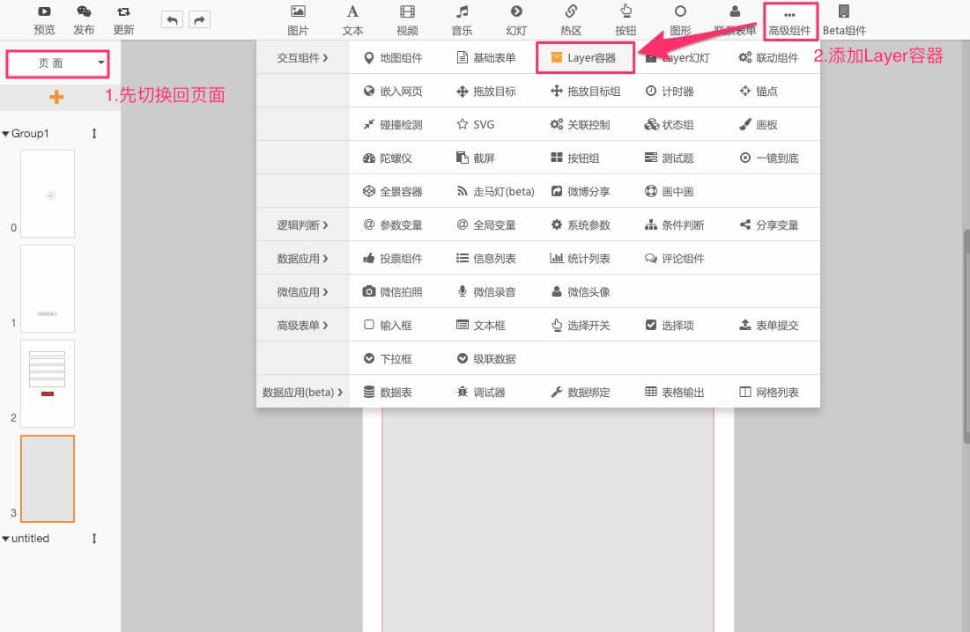Choose the 表单提交 form submit item
The height and width of the screenshot is (632, 970).
(769, 326)
